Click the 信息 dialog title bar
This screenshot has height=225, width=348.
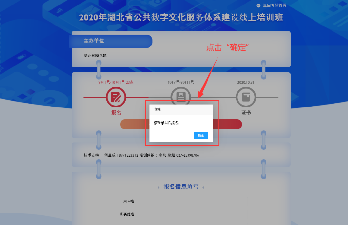point(181,110)
